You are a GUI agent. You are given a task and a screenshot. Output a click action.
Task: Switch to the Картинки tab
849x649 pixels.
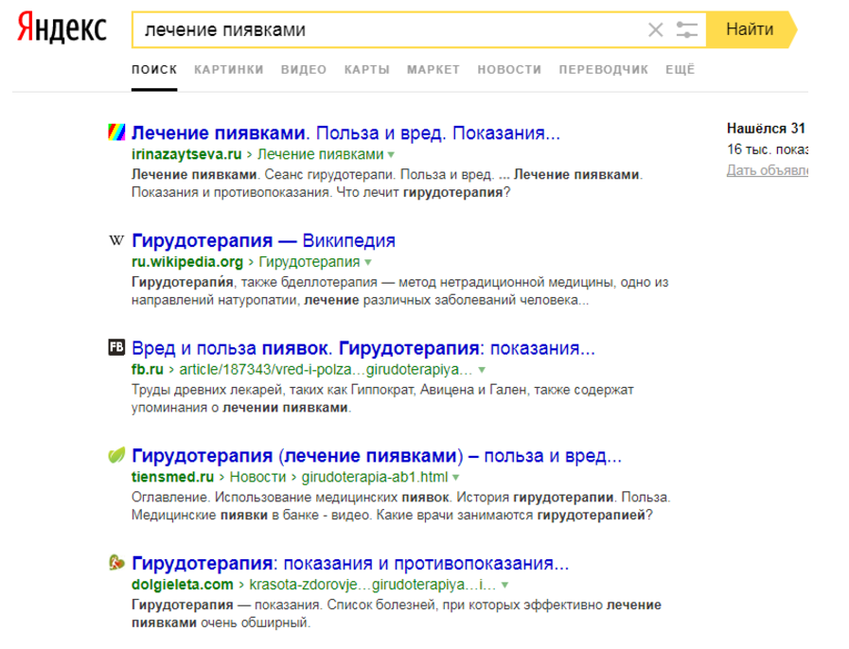coord(229,70)
